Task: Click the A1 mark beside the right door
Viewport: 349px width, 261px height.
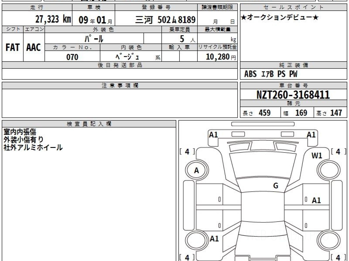Action: click(316, 200)
